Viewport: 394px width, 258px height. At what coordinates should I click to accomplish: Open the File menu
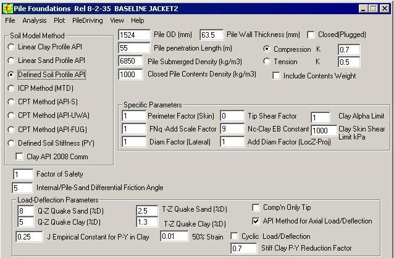coord(10,20)
